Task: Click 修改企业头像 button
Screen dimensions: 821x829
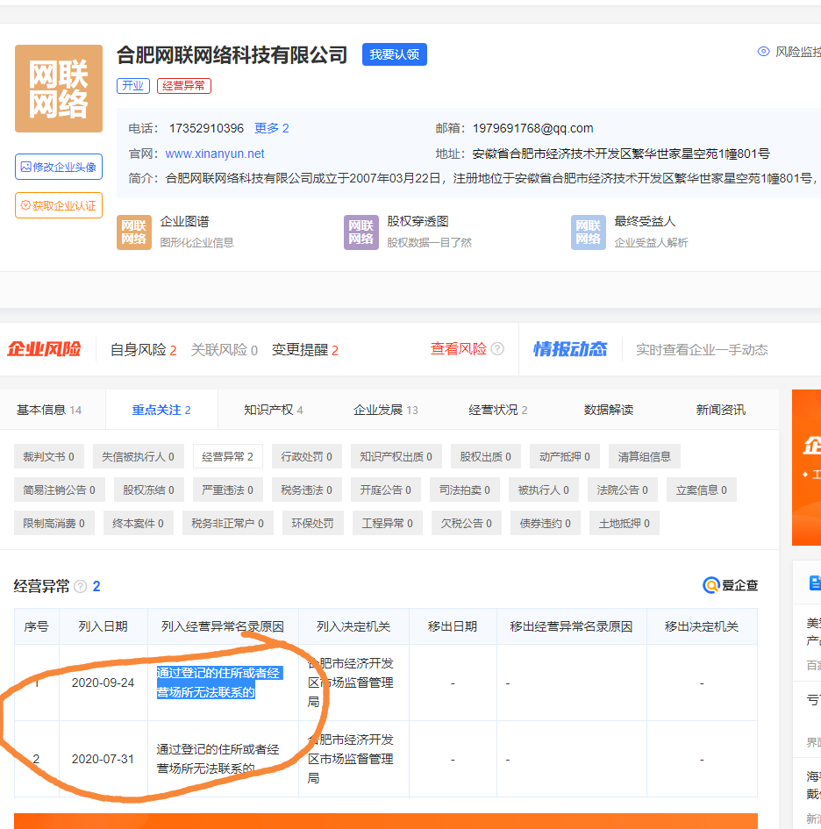Action: (59, 167)
